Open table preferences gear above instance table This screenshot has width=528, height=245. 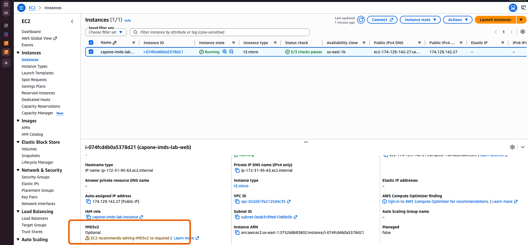(x=522, y=32)
